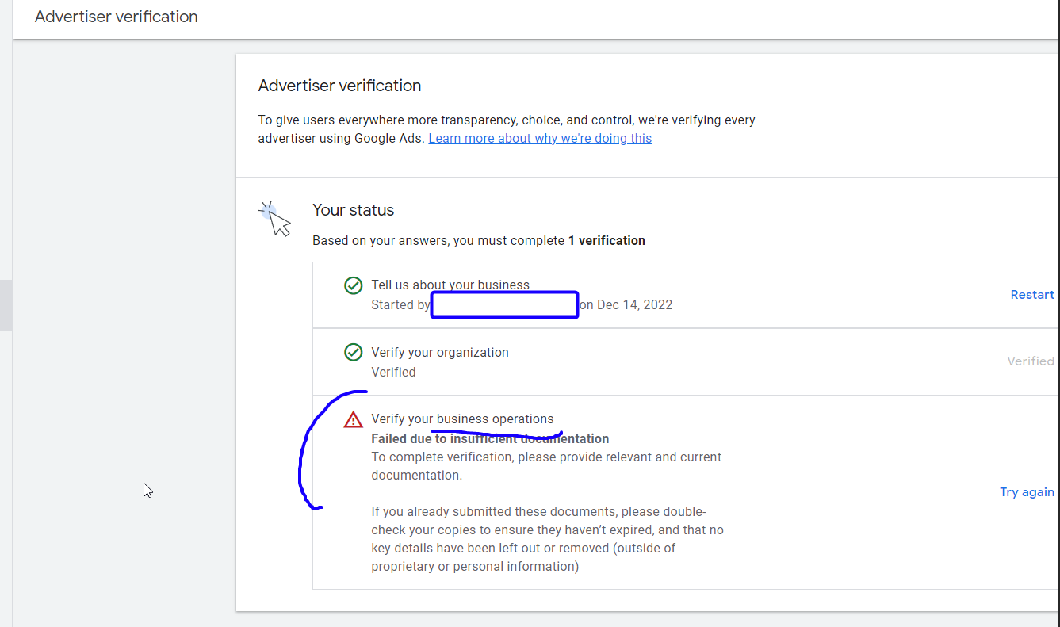1060x627 pixels.
Task: Click 'Verified' status under Verify your organization
Action: (393, 372)
